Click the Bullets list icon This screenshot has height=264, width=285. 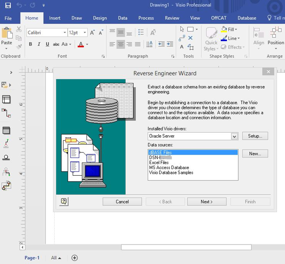pyautogui.click(x=141, y=32)
